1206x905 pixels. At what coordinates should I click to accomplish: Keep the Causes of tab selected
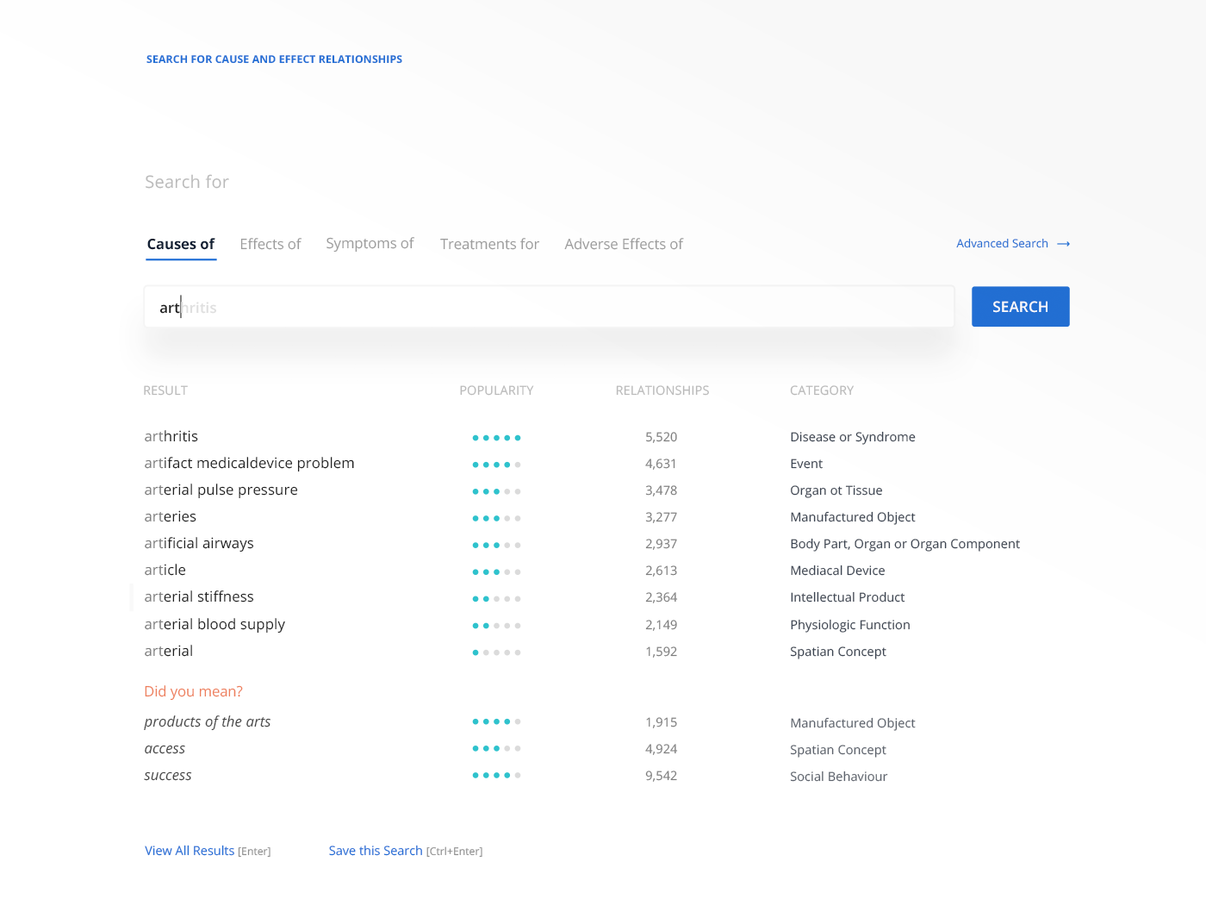click(181, 244)
